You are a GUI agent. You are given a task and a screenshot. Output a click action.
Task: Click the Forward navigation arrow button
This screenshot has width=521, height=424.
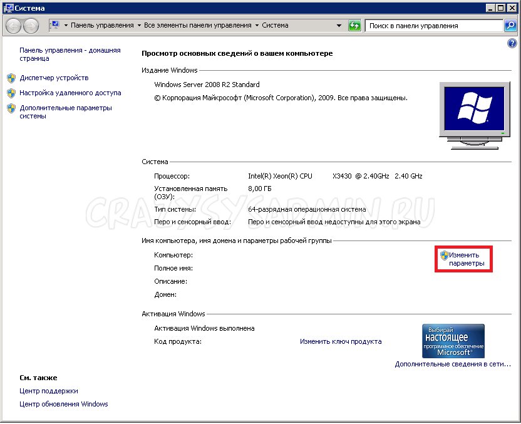[x=31, y=26]
